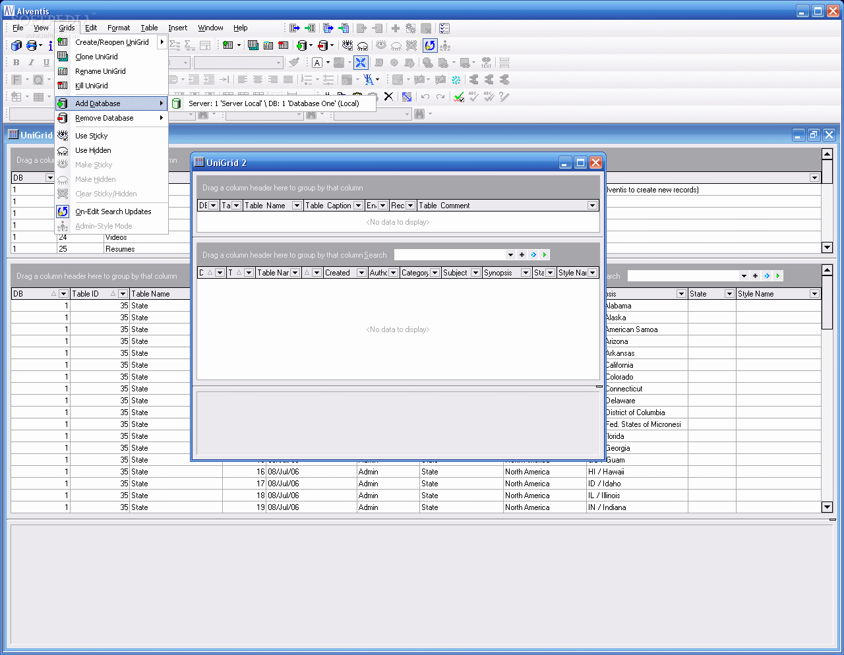
Task: Click the blue database cube icon on the toolbar
Action: pyautogui.click(x=16, y=45)
